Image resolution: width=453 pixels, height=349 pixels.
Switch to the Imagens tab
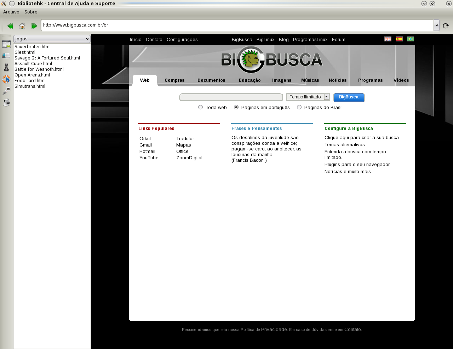tap(282, 80)
